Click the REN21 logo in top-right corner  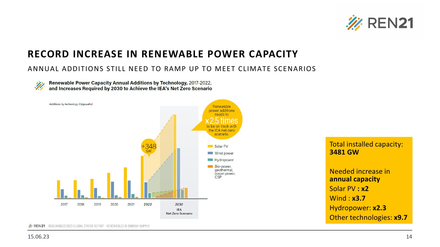point(380,23)
